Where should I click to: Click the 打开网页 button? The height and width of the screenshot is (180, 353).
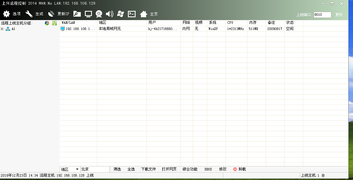pyautogui.click(x=169, y=169)
